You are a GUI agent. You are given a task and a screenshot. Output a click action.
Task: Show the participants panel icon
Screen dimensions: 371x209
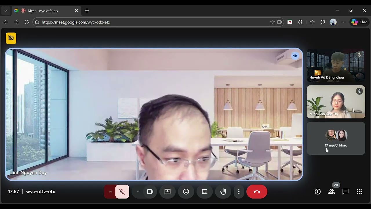332,192
